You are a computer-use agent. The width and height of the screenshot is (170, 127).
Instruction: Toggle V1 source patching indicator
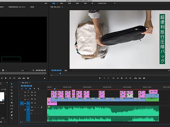pyautogui.click(x=22, y=103)
